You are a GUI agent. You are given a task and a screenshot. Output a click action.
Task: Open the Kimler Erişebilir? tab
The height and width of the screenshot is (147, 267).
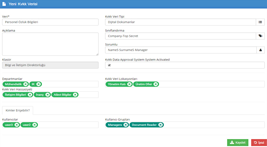17,110
